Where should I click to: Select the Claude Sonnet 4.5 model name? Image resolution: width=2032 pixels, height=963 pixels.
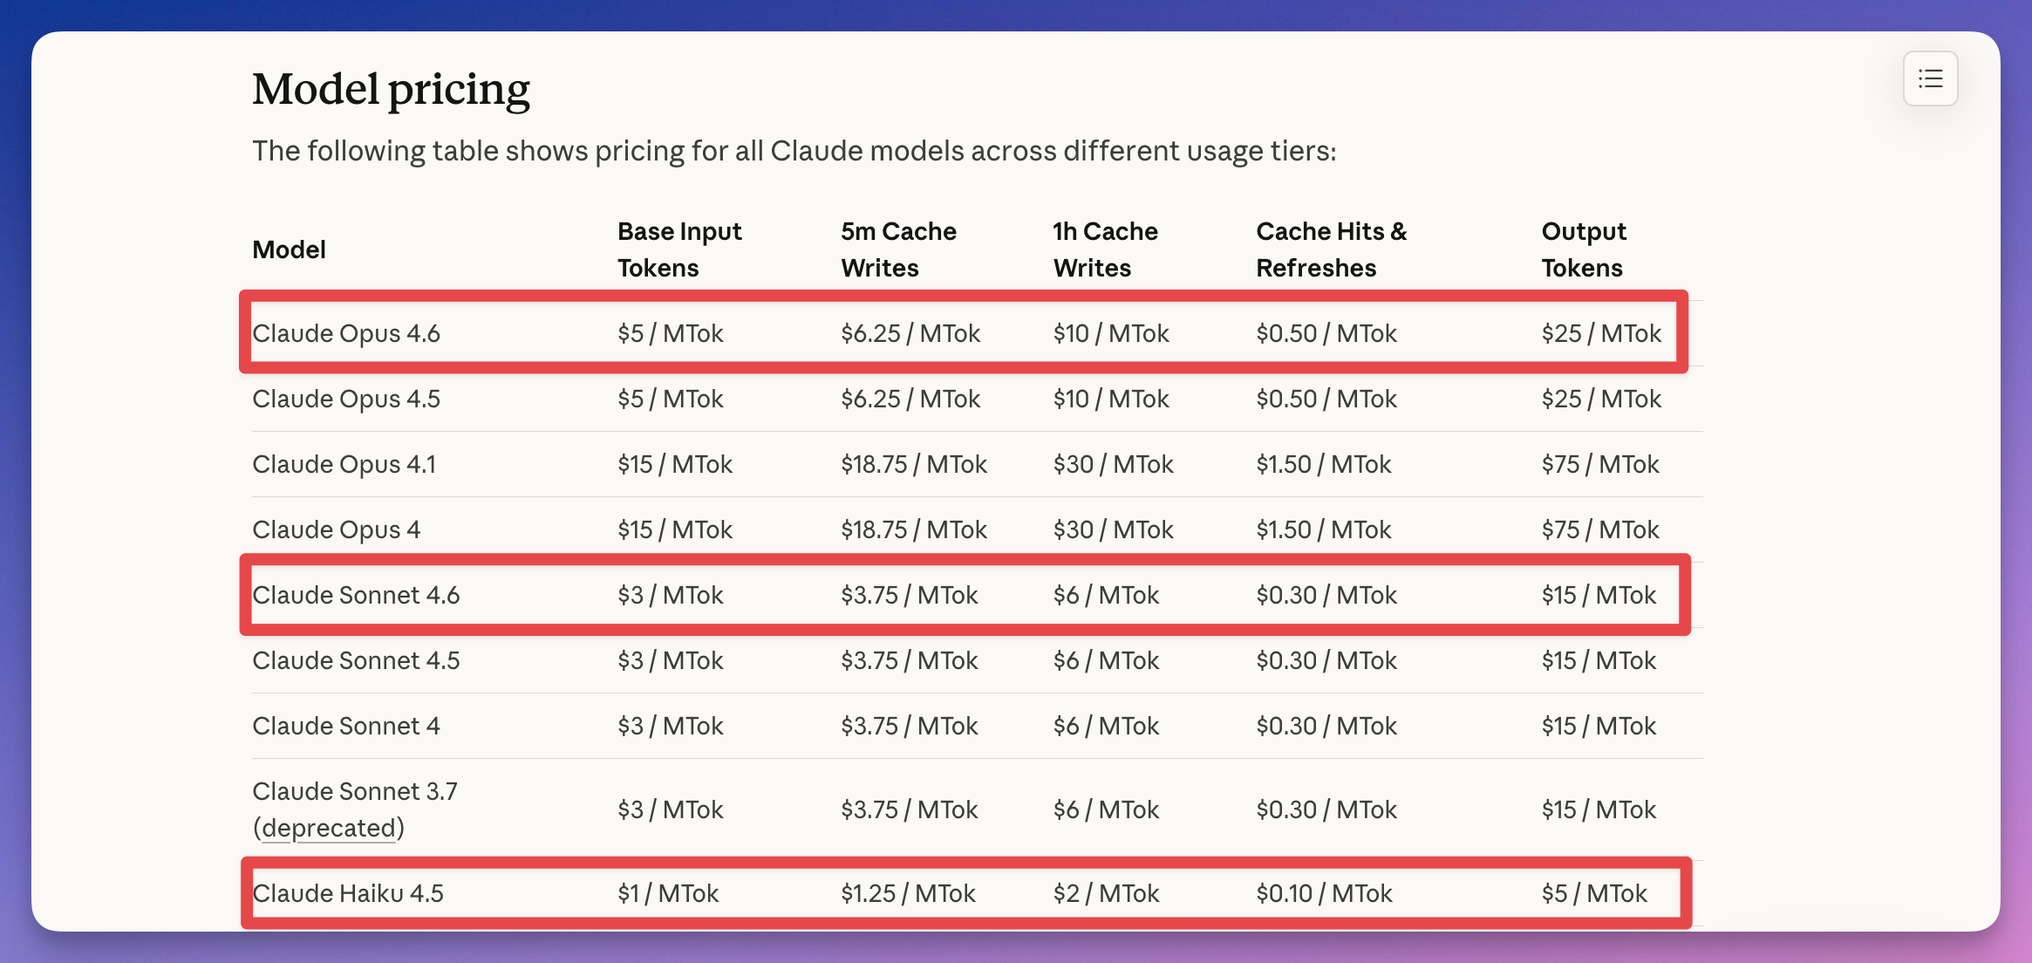tap(356, 660)
